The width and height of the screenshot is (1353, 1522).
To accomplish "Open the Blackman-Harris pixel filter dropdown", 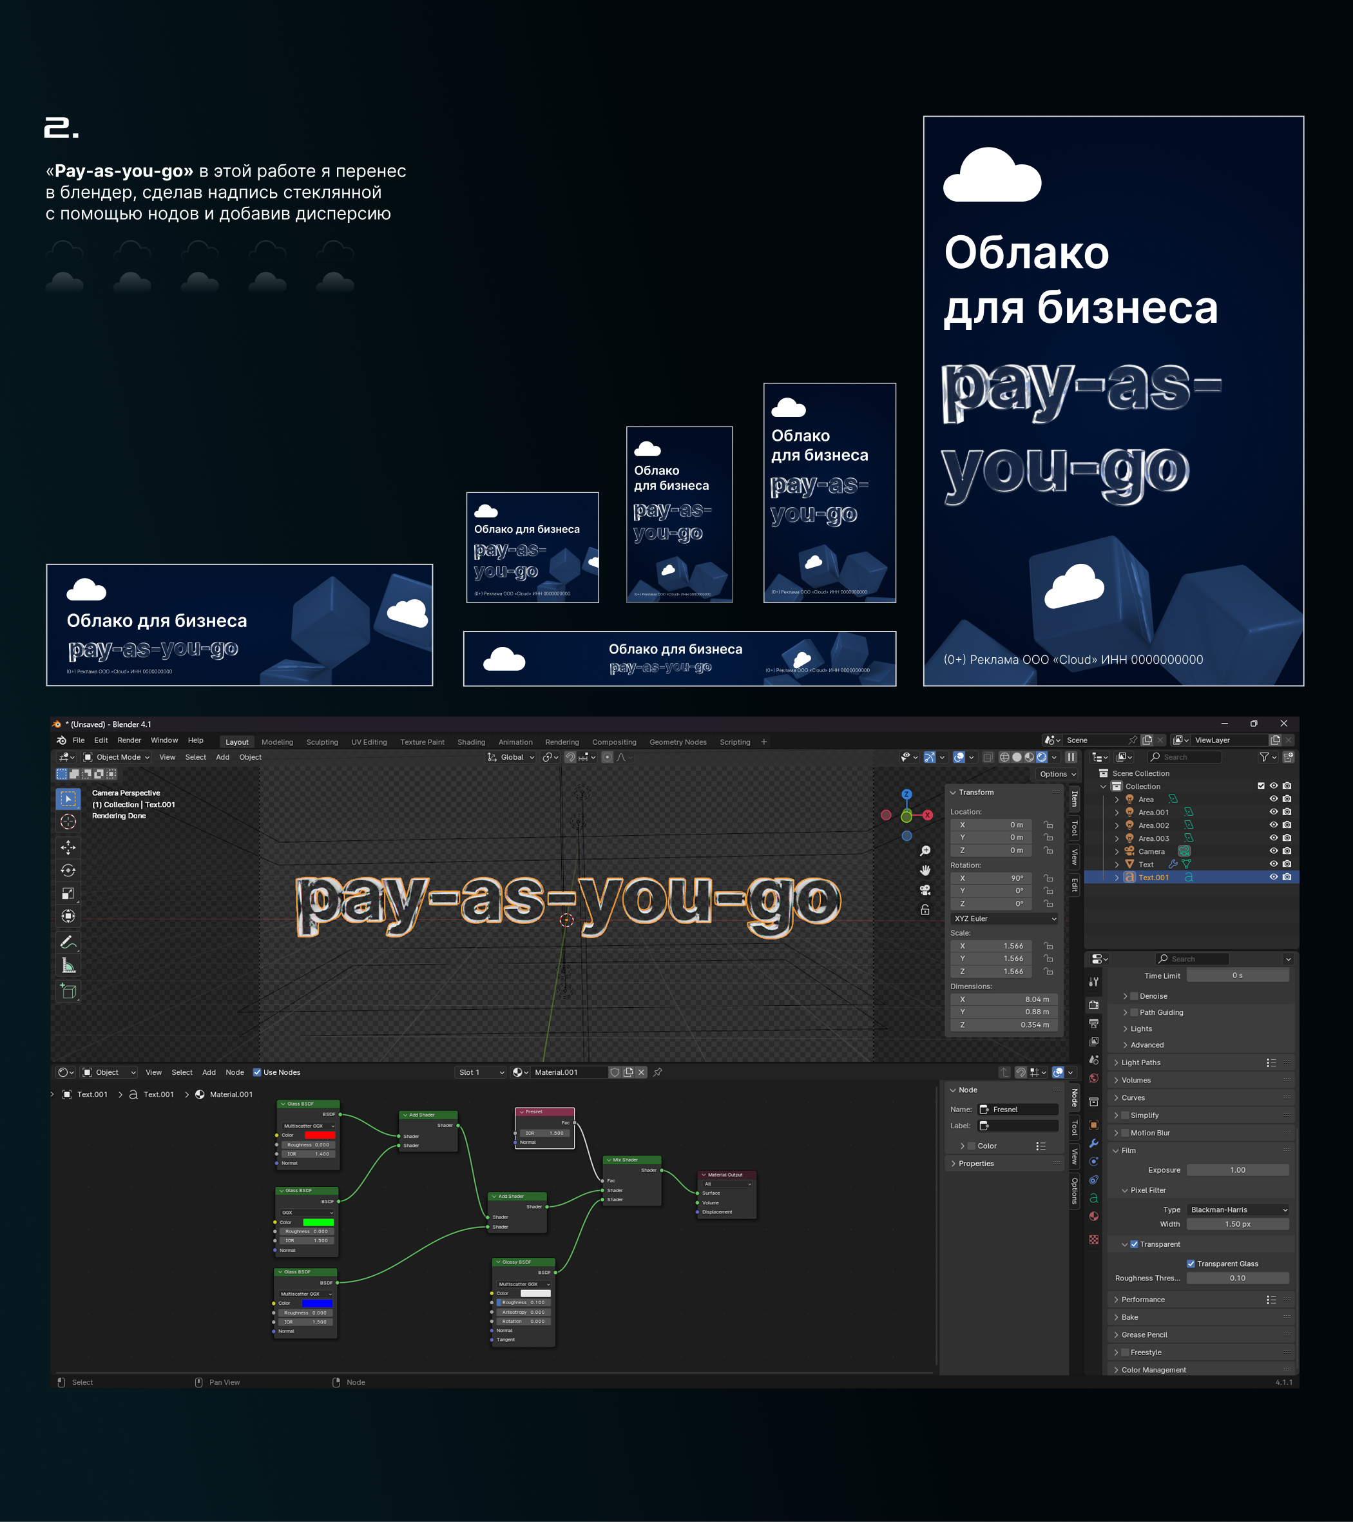I will [x=1238, y=1210].
